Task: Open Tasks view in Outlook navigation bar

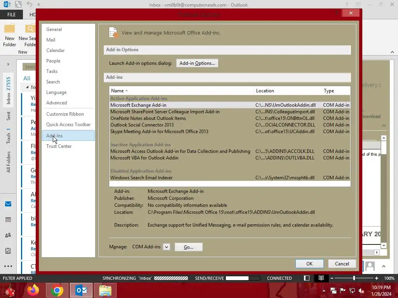Action: pos(8,251)
